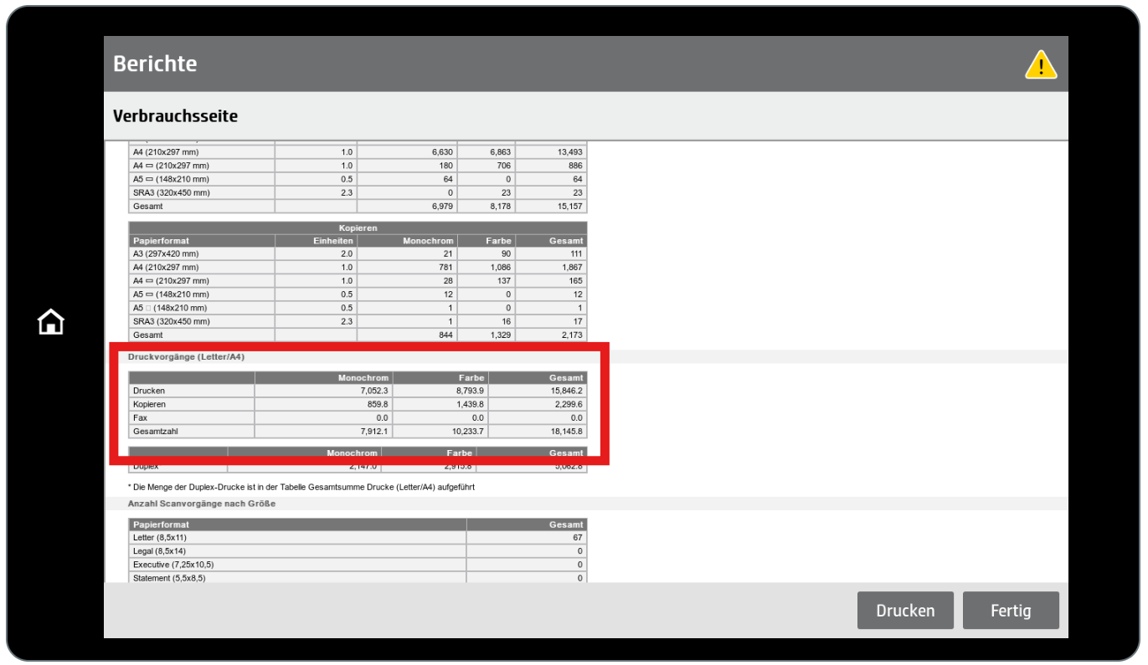
Task: Click the Legal (8,5x14) scan row
Action: coord(159,550)
